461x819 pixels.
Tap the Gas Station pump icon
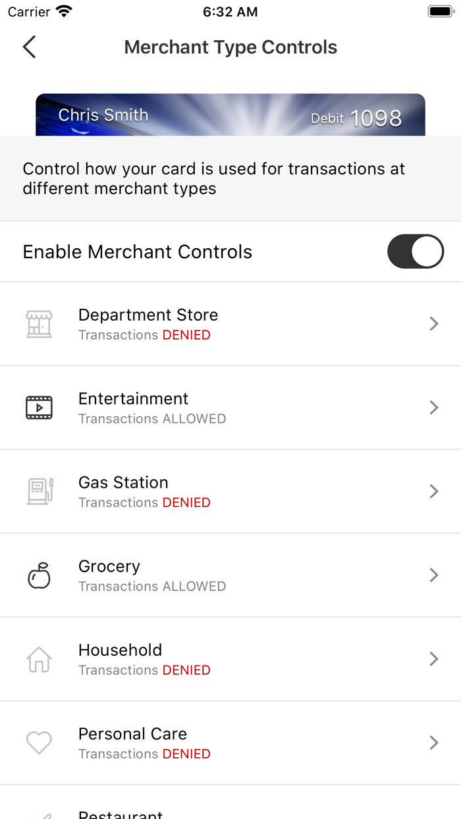tap(39, 491)
